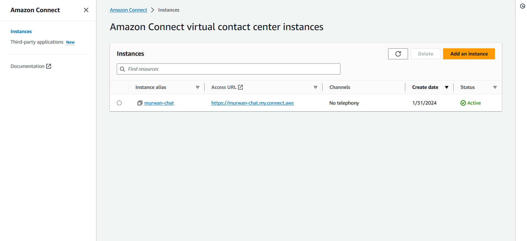Sort by the Access URL column arrow
Viewport: 527px width, 241px height.
click(316, 87)
